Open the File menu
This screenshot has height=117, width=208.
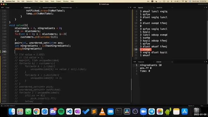tap(18, 1)
